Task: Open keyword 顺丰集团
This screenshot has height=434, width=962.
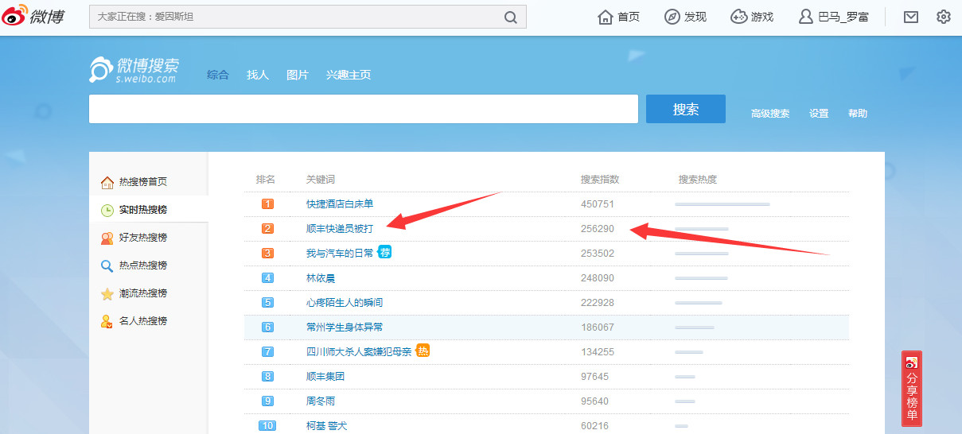Action: (x=325, y=377)
